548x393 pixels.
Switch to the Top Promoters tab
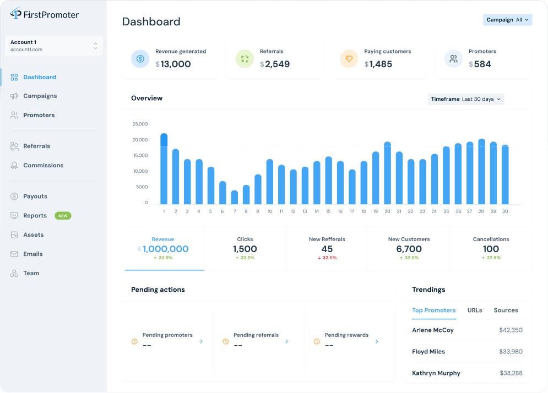(433, 310)
